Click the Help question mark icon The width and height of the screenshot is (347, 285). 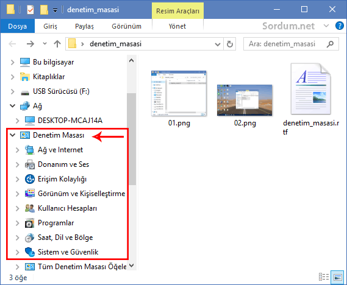coord(339,26)
